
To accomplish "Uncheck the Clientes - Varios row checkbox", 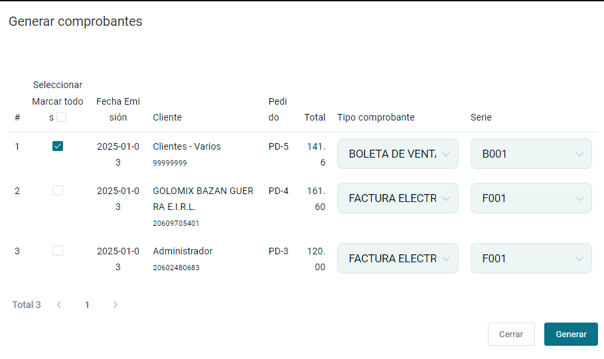I will pos(58,146).
